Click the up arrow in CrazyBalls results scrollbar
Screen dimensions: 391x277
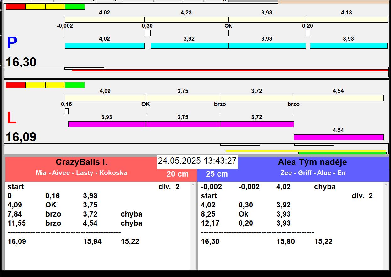[x=193, y=185]
